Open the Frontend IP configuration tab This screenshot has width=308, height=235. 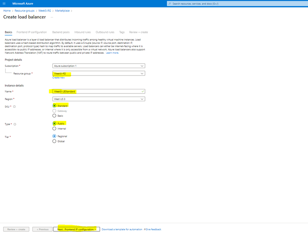click(32, 32)
